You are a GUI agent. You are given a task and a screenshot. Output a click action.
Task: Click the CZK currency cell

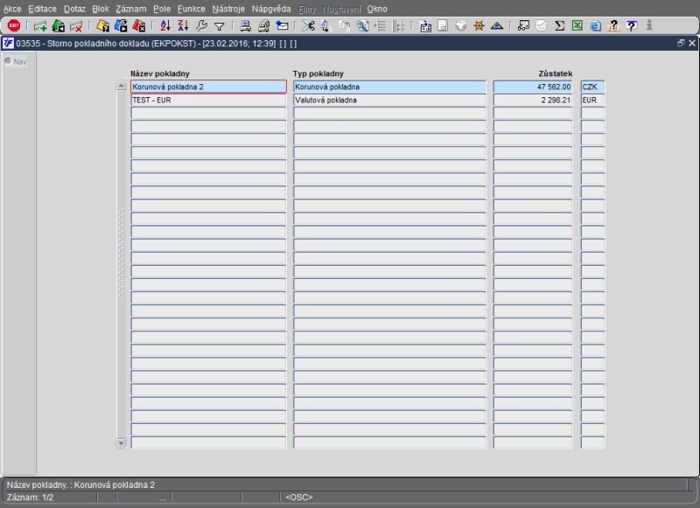[592, 87]
